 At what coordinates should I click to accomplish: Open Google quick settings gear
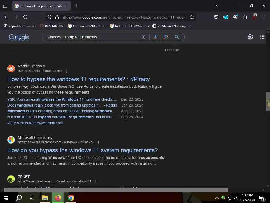[250, 37]
